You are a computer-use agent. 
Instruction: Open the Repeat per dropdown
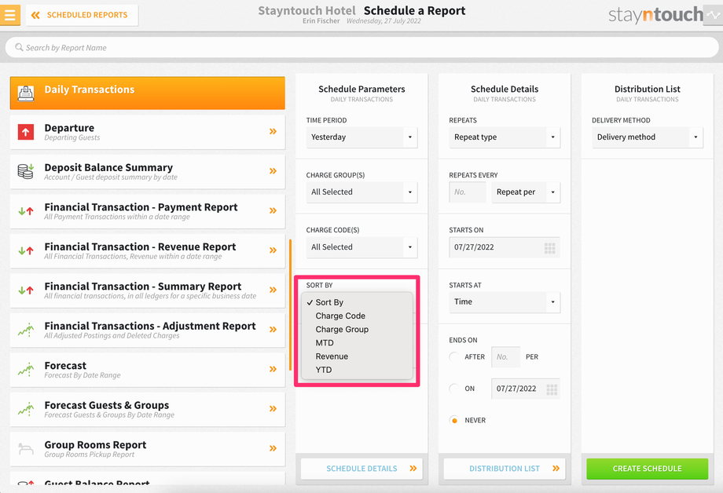click(x=526, y=192)
